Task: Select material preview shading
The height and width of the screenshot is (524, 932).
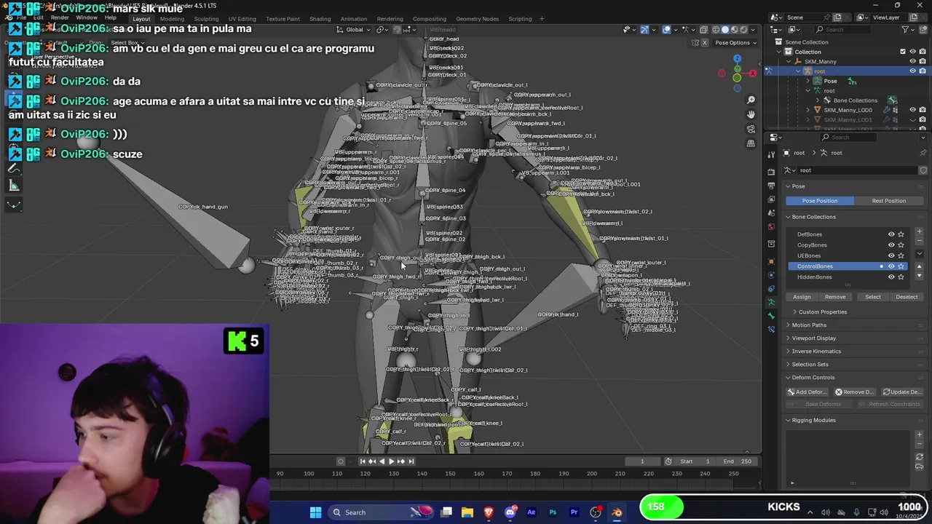Action: pyautogui.click(x=734, y=30)
